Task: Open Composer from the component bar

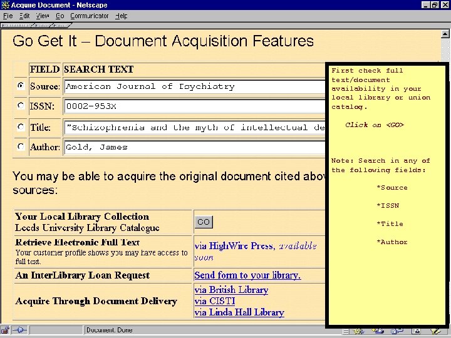Action: 435,332
